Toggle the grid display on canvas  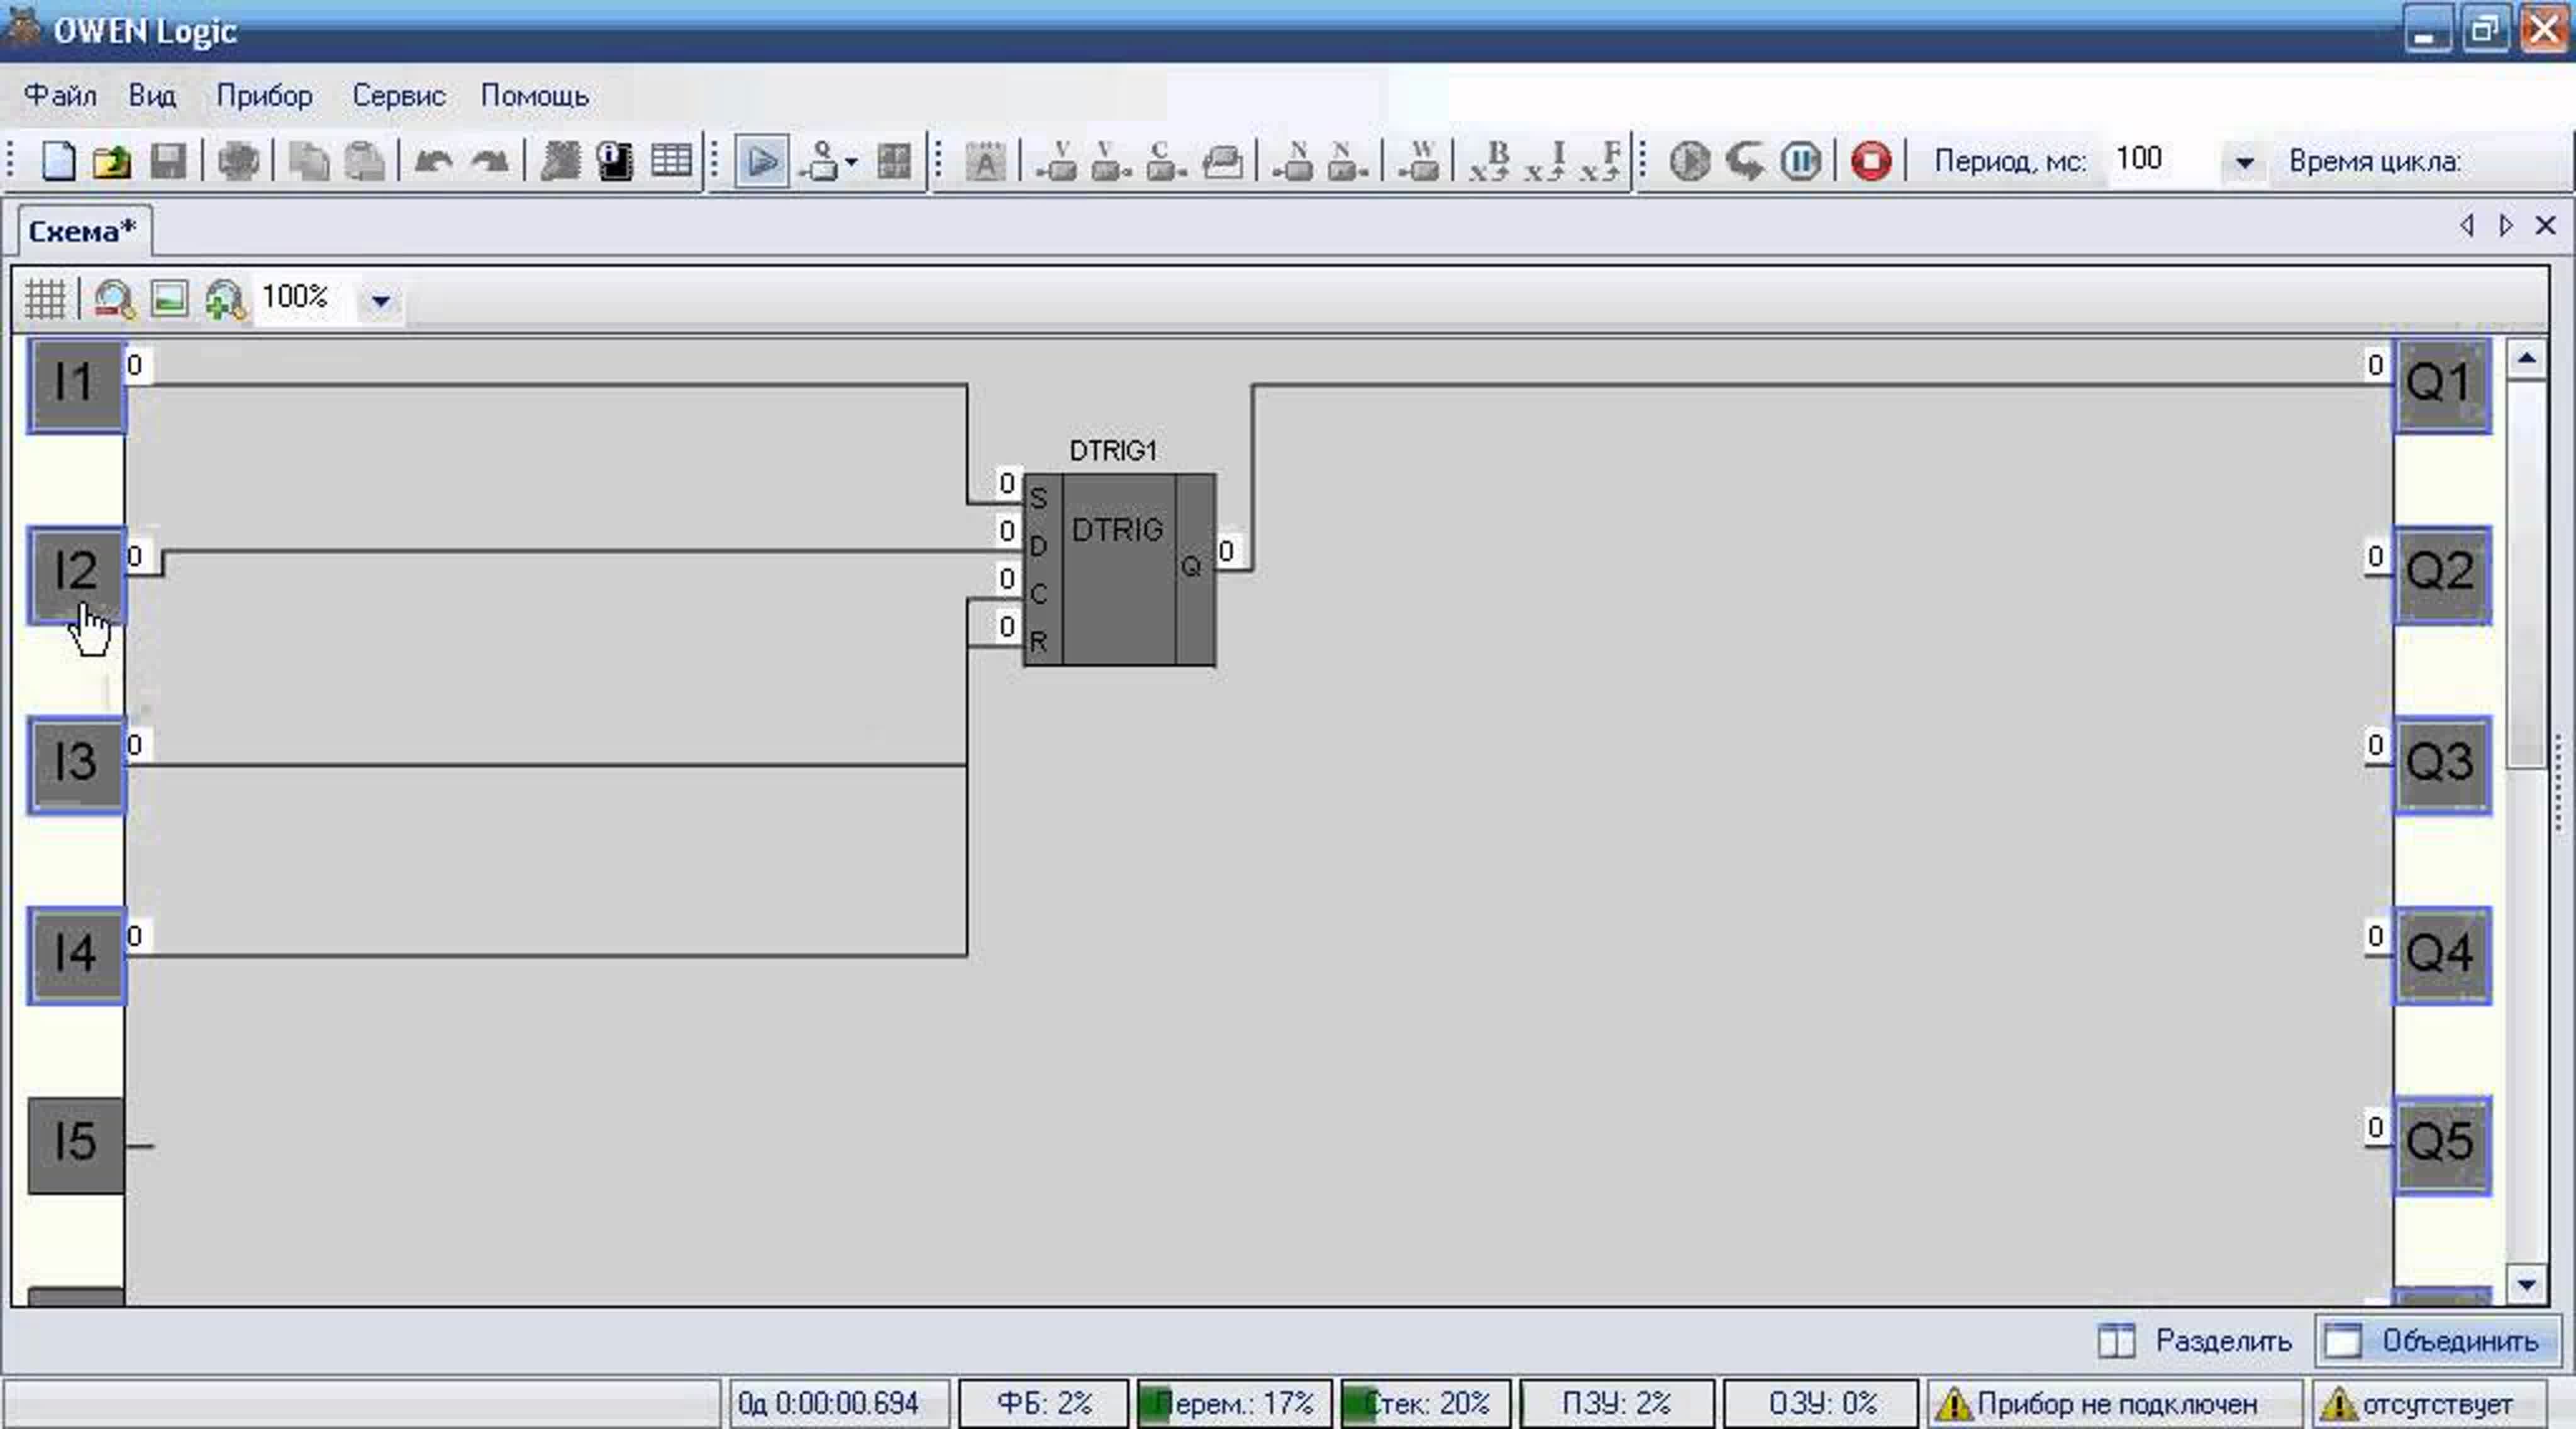(x=45, y=299)
